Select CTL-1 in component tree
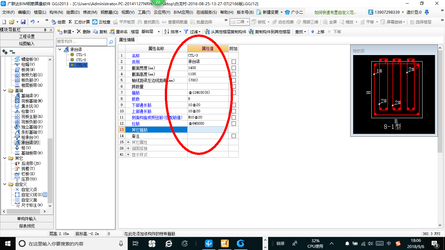The height and width of the screenshot is (250, 445). pos(81,55)
